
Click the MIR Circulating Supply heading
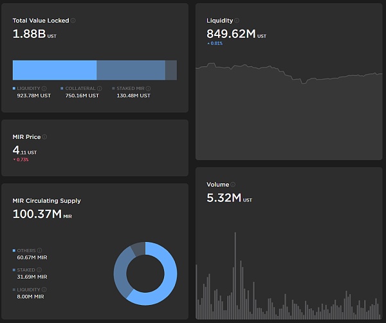click(46, 201)
